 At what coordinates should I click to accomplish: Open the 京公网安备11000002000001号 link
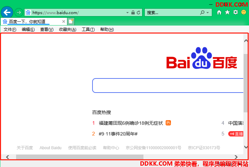[x=153, y=148]
